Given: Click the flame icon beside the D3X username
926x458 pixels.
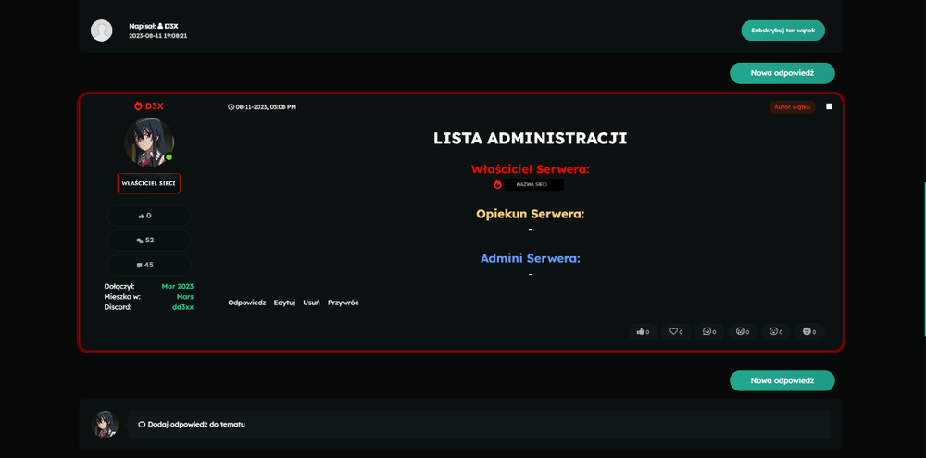Looking at the screenshot, I should coord(138,106).
